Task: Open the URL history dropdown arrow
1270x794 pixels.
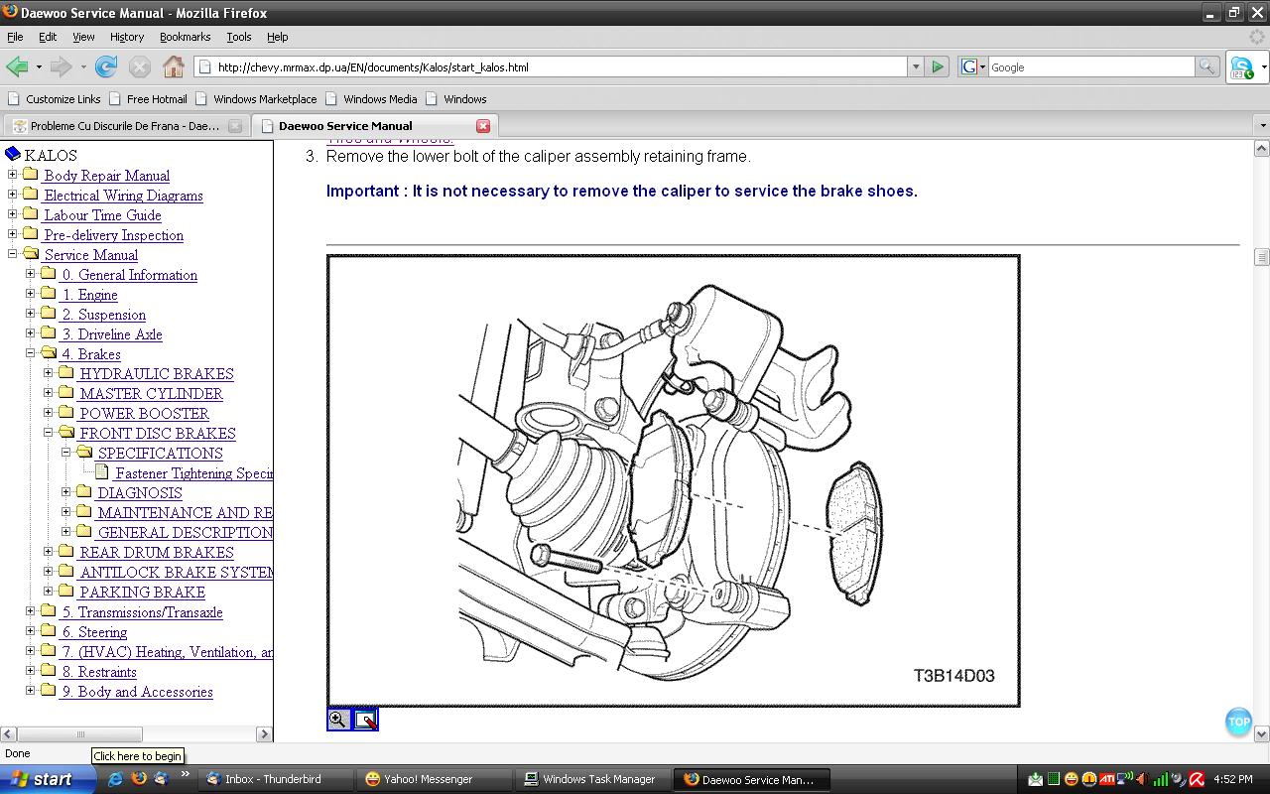Action: click(x=915, y=67)
